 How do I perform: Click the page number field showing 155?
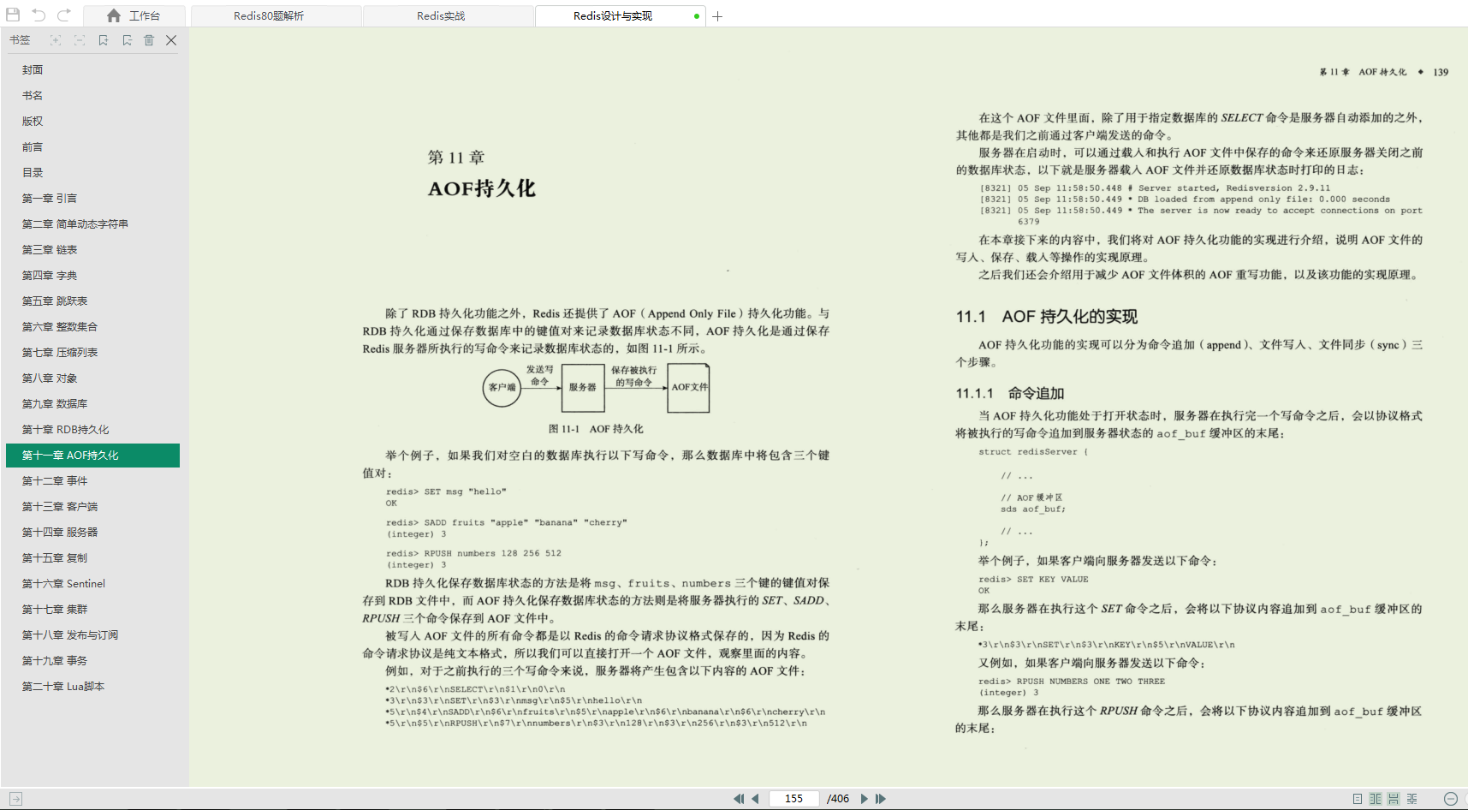tap(794, 799)
